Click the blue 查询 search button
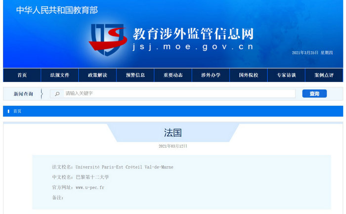346x214 pixels. (x=314, y=93)
